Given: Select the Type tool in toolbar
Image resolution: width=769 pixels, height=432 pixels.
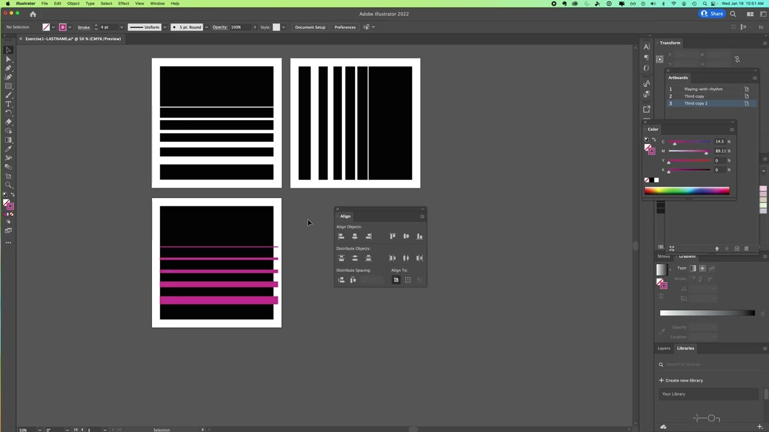Looking at the screenshot, I should point(8,104).
